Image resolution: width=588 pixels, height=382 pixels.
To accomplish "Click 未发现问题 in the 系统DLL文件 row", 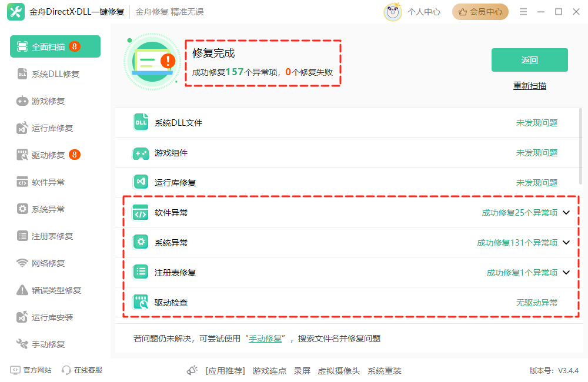I will point(537,123).
